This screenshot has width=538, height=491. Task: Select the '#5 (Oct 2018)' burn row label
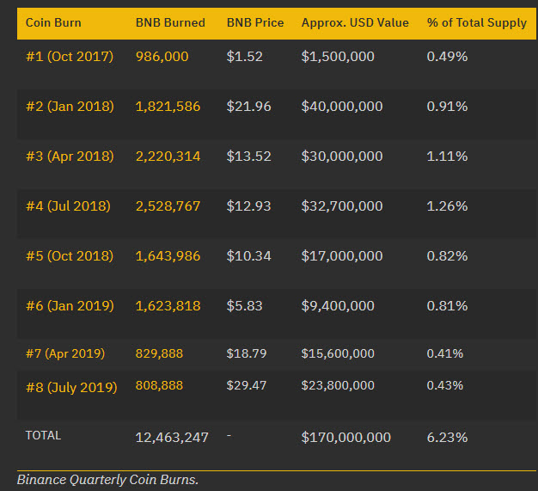coord(70,256)
